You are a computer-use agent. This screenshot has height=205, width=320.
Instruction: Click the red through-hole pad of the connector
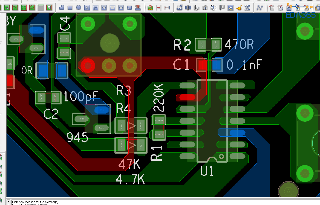[88, 66]
